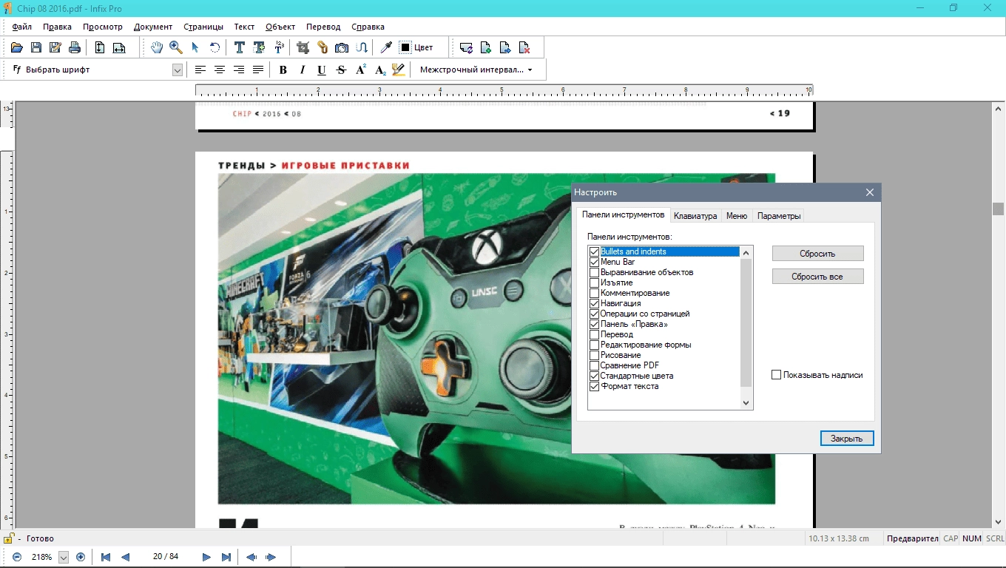1006x568 pixels.
Task: Click the New page icon with plus
Action: (x=486, y=47)
